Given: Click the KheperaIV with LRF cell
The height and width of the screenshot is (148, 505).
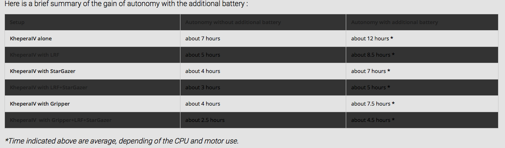Looking at the screenshot, I should 92,55.
